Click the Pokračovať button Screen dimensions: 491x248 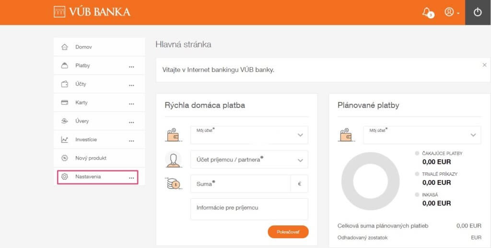288,232
